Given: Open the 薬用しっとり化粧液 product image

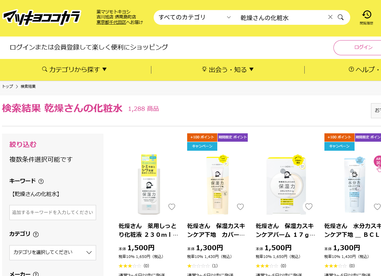Looking at the screenshot, I should click(149, 185).
